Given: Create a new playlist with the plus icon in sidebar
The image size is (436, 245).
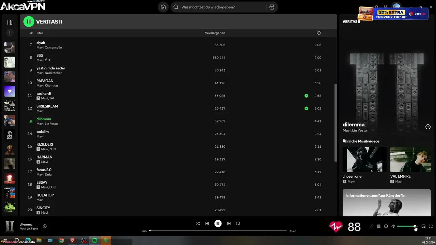Looking at the screenshot, I should [x=10, y=33].
